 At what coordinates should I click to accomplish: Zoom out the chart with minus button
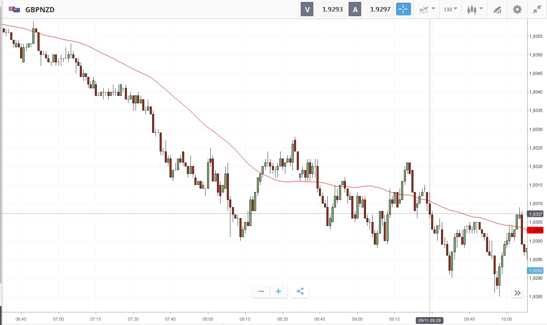(261, 291)
